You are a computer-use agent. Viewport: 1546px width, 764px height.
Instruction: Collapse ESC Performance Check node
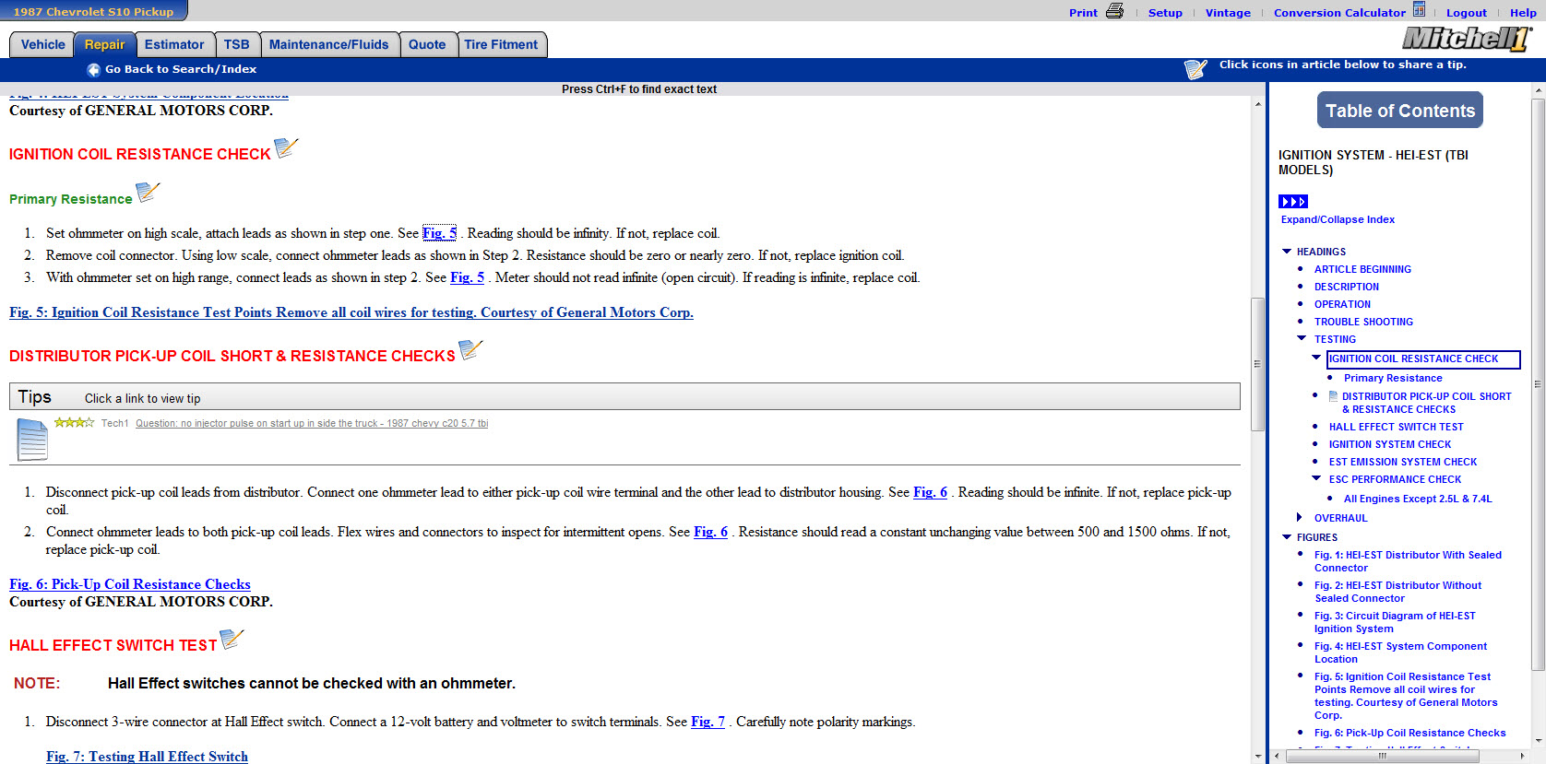pos(1316,478)
